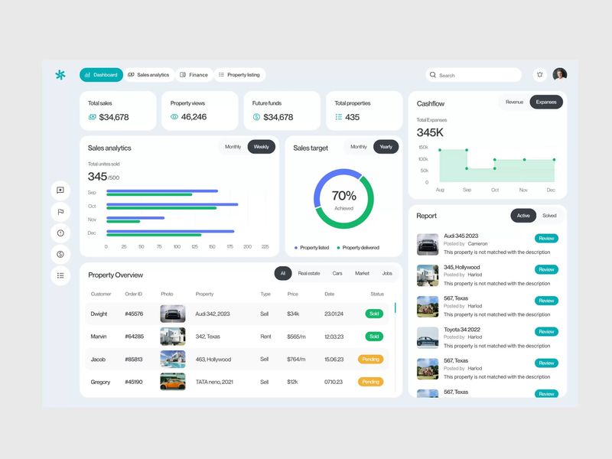The width and height of the screenshot is (612, 459).
Task: Click Review for Audi 345 2023 report
Action: [545, 238]
